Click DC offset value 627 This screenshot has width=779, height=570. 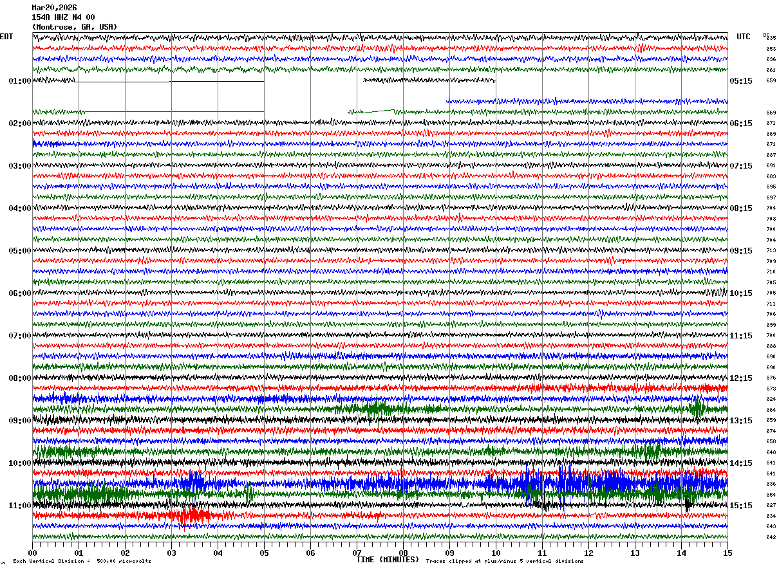click(x=771, y=506)
